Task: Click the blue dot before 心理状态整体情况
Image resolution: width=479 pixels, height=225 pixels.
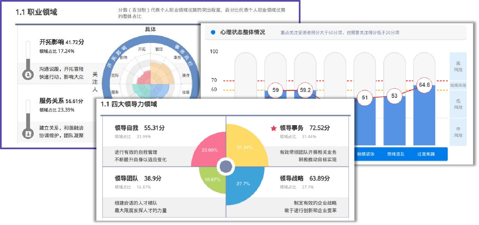Action: (213, 33)
